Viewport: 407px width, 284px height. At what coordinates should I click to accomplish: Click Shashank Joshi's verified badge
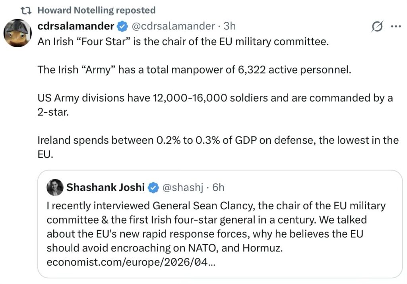(x=154, y=187)
